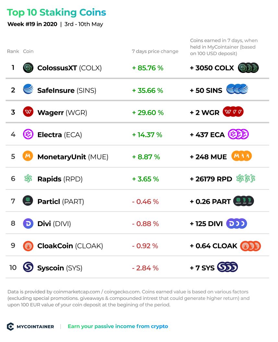278x342 pixels.
Task: Select the Divi purple logo icon
Action: coord(28,223)
